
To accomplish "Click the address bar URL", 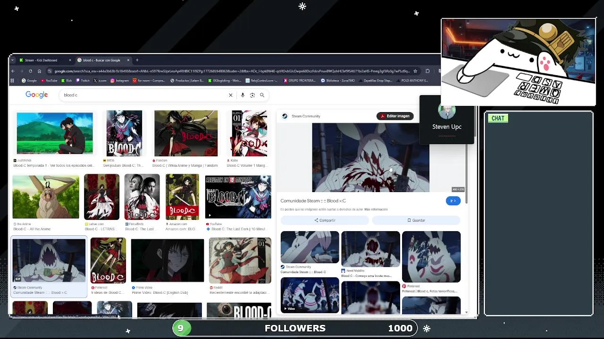I will (231, 71).
